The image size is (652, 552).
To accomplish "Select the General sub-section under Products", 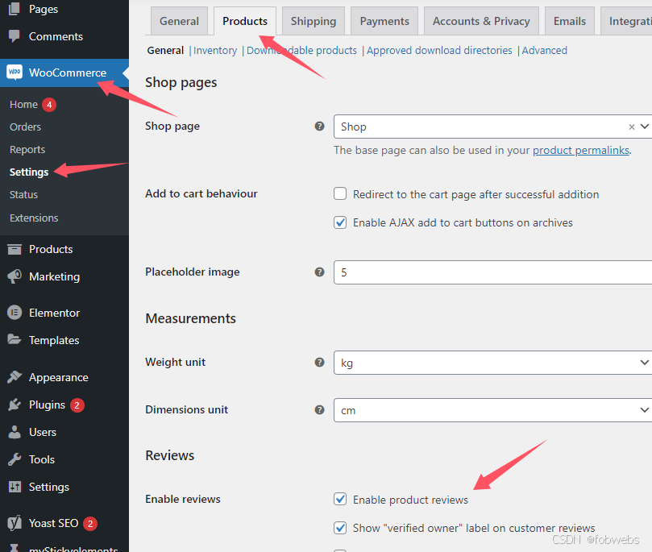I will coord(165,50).
